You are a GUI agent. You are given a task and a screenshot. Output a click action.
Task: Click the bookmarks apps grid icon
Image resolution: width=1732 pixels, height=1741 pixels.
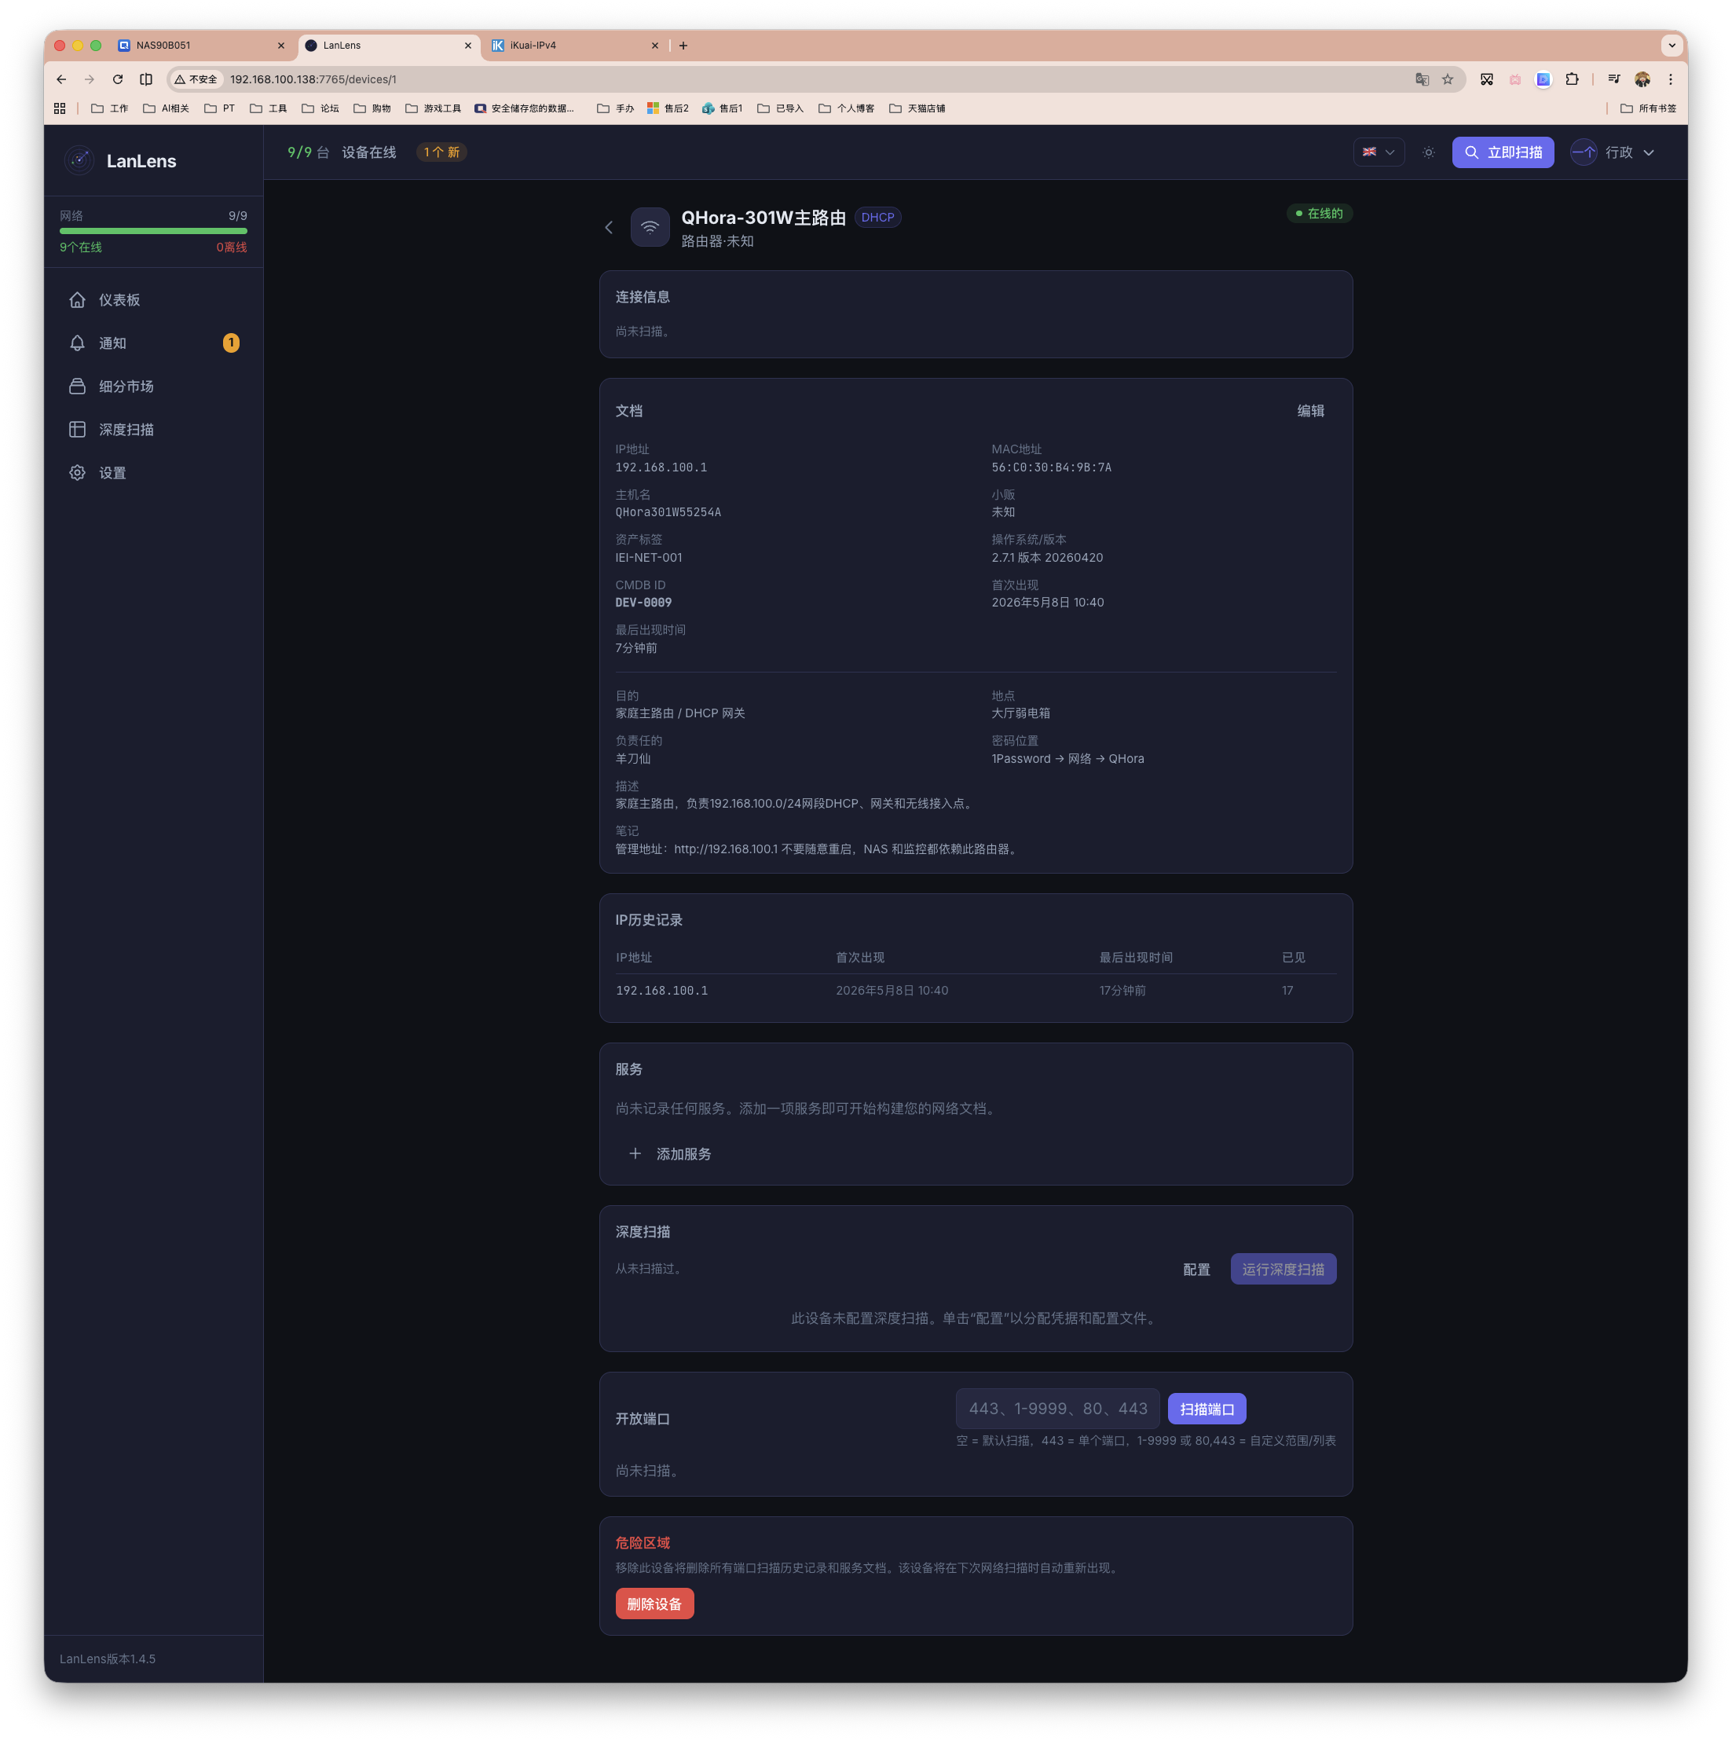(60, 108)
